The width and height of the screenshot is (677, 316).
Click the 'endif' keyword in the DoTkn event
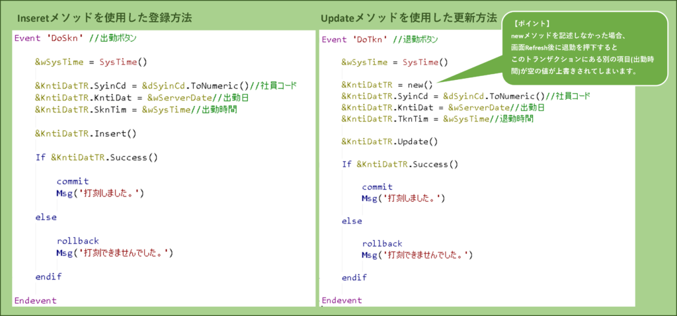(x=354, y=278)
